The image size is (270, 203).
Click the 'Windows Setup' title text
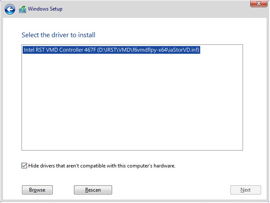pyautogui.click(x=45, y=9)
